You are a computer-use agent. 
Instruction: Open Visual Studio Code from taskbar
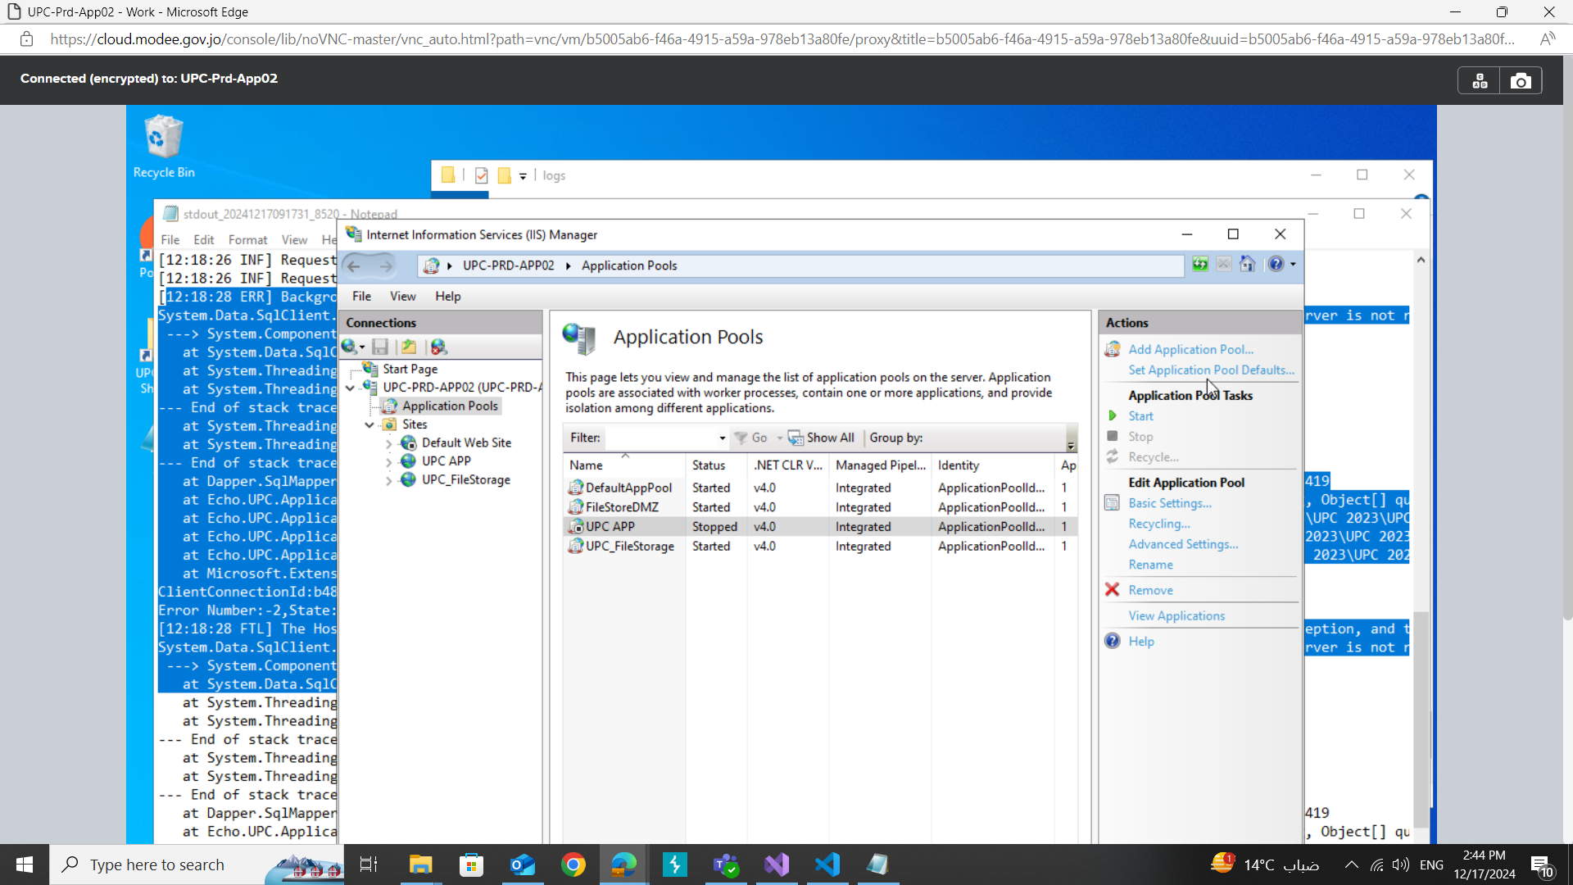(x=827, y=865)
